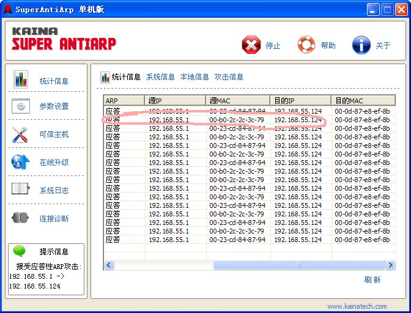The height and width of the screenshot is (313, 411).
Task: Click the 提示信息 heading text
Action: (54, 252)
